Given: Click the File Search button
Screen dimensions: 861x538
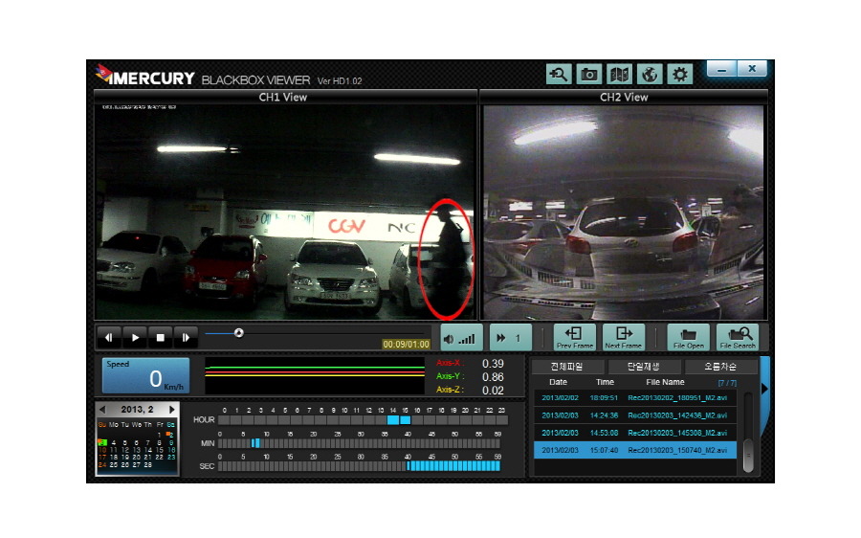Looking at the screenshot, I should pos(738,337).
